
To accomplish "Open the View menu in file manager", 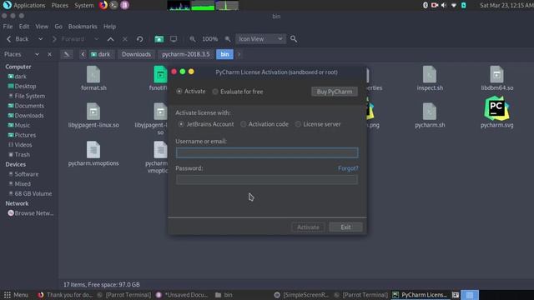I will [42, 27].
